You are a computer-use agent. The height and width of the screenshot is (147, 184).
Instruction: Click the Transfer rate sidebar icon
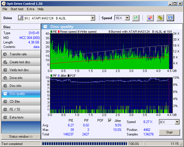[x=5, y=54]
